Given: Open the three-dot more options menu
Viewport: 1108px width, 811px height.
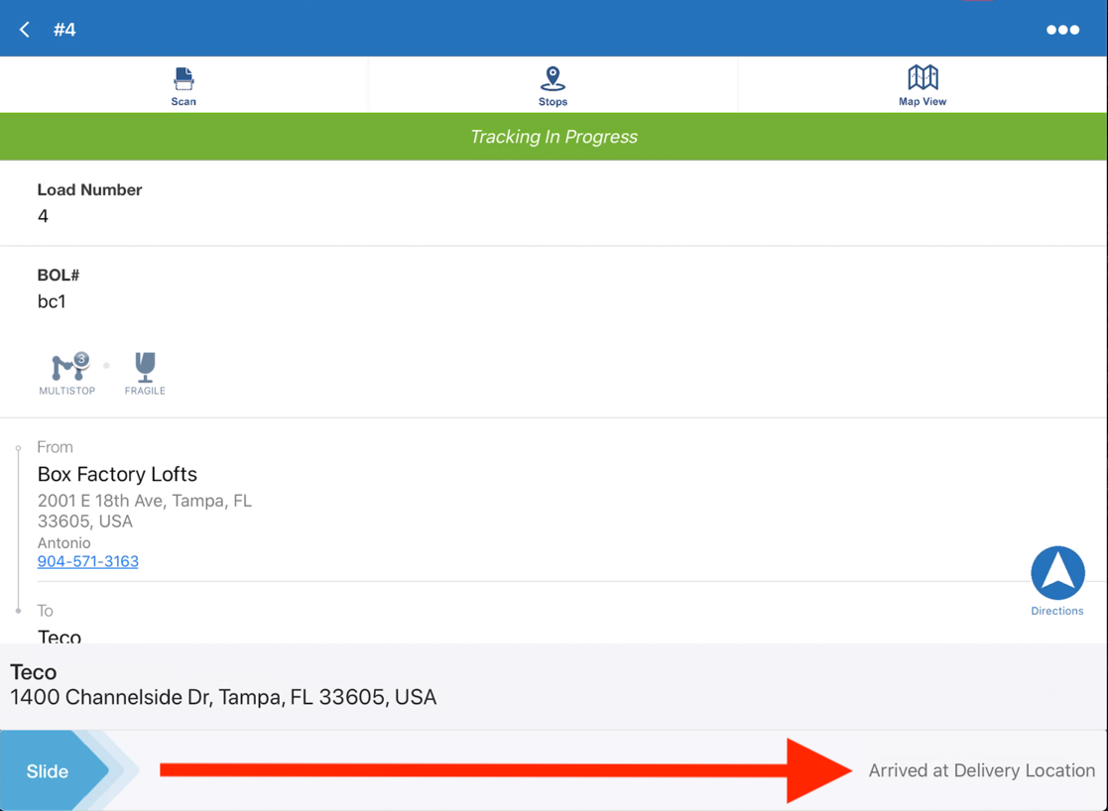Looking at the screenshot, I should (x=1062, y=30).
